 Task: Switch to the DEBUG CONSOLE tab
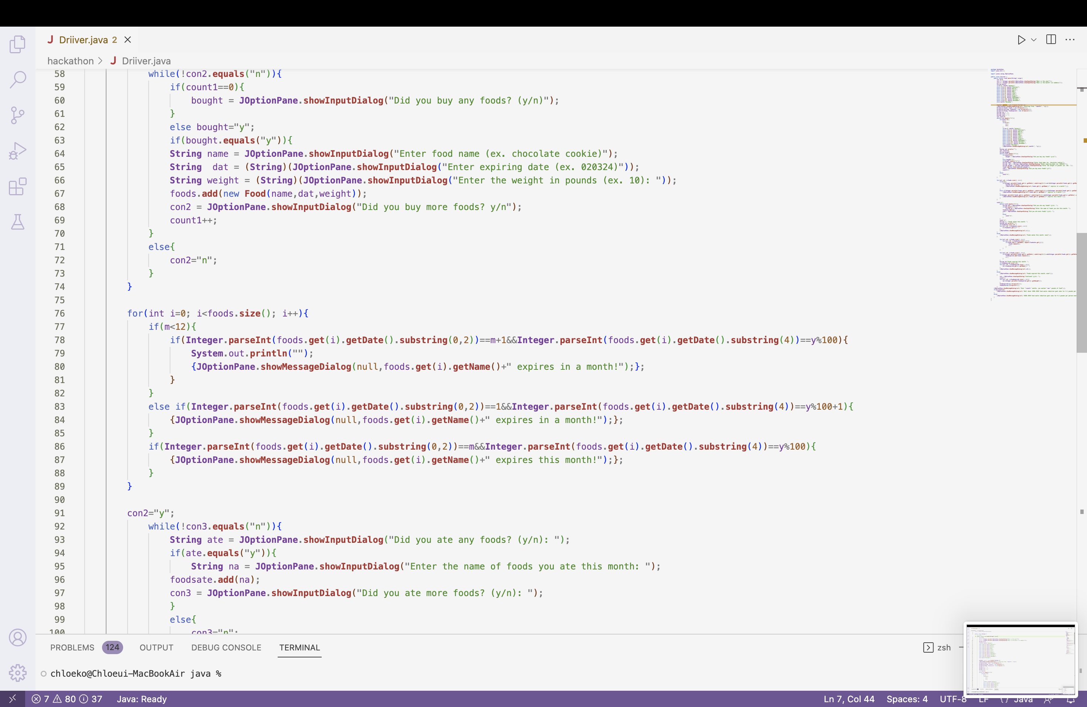(x=226, y=647)
